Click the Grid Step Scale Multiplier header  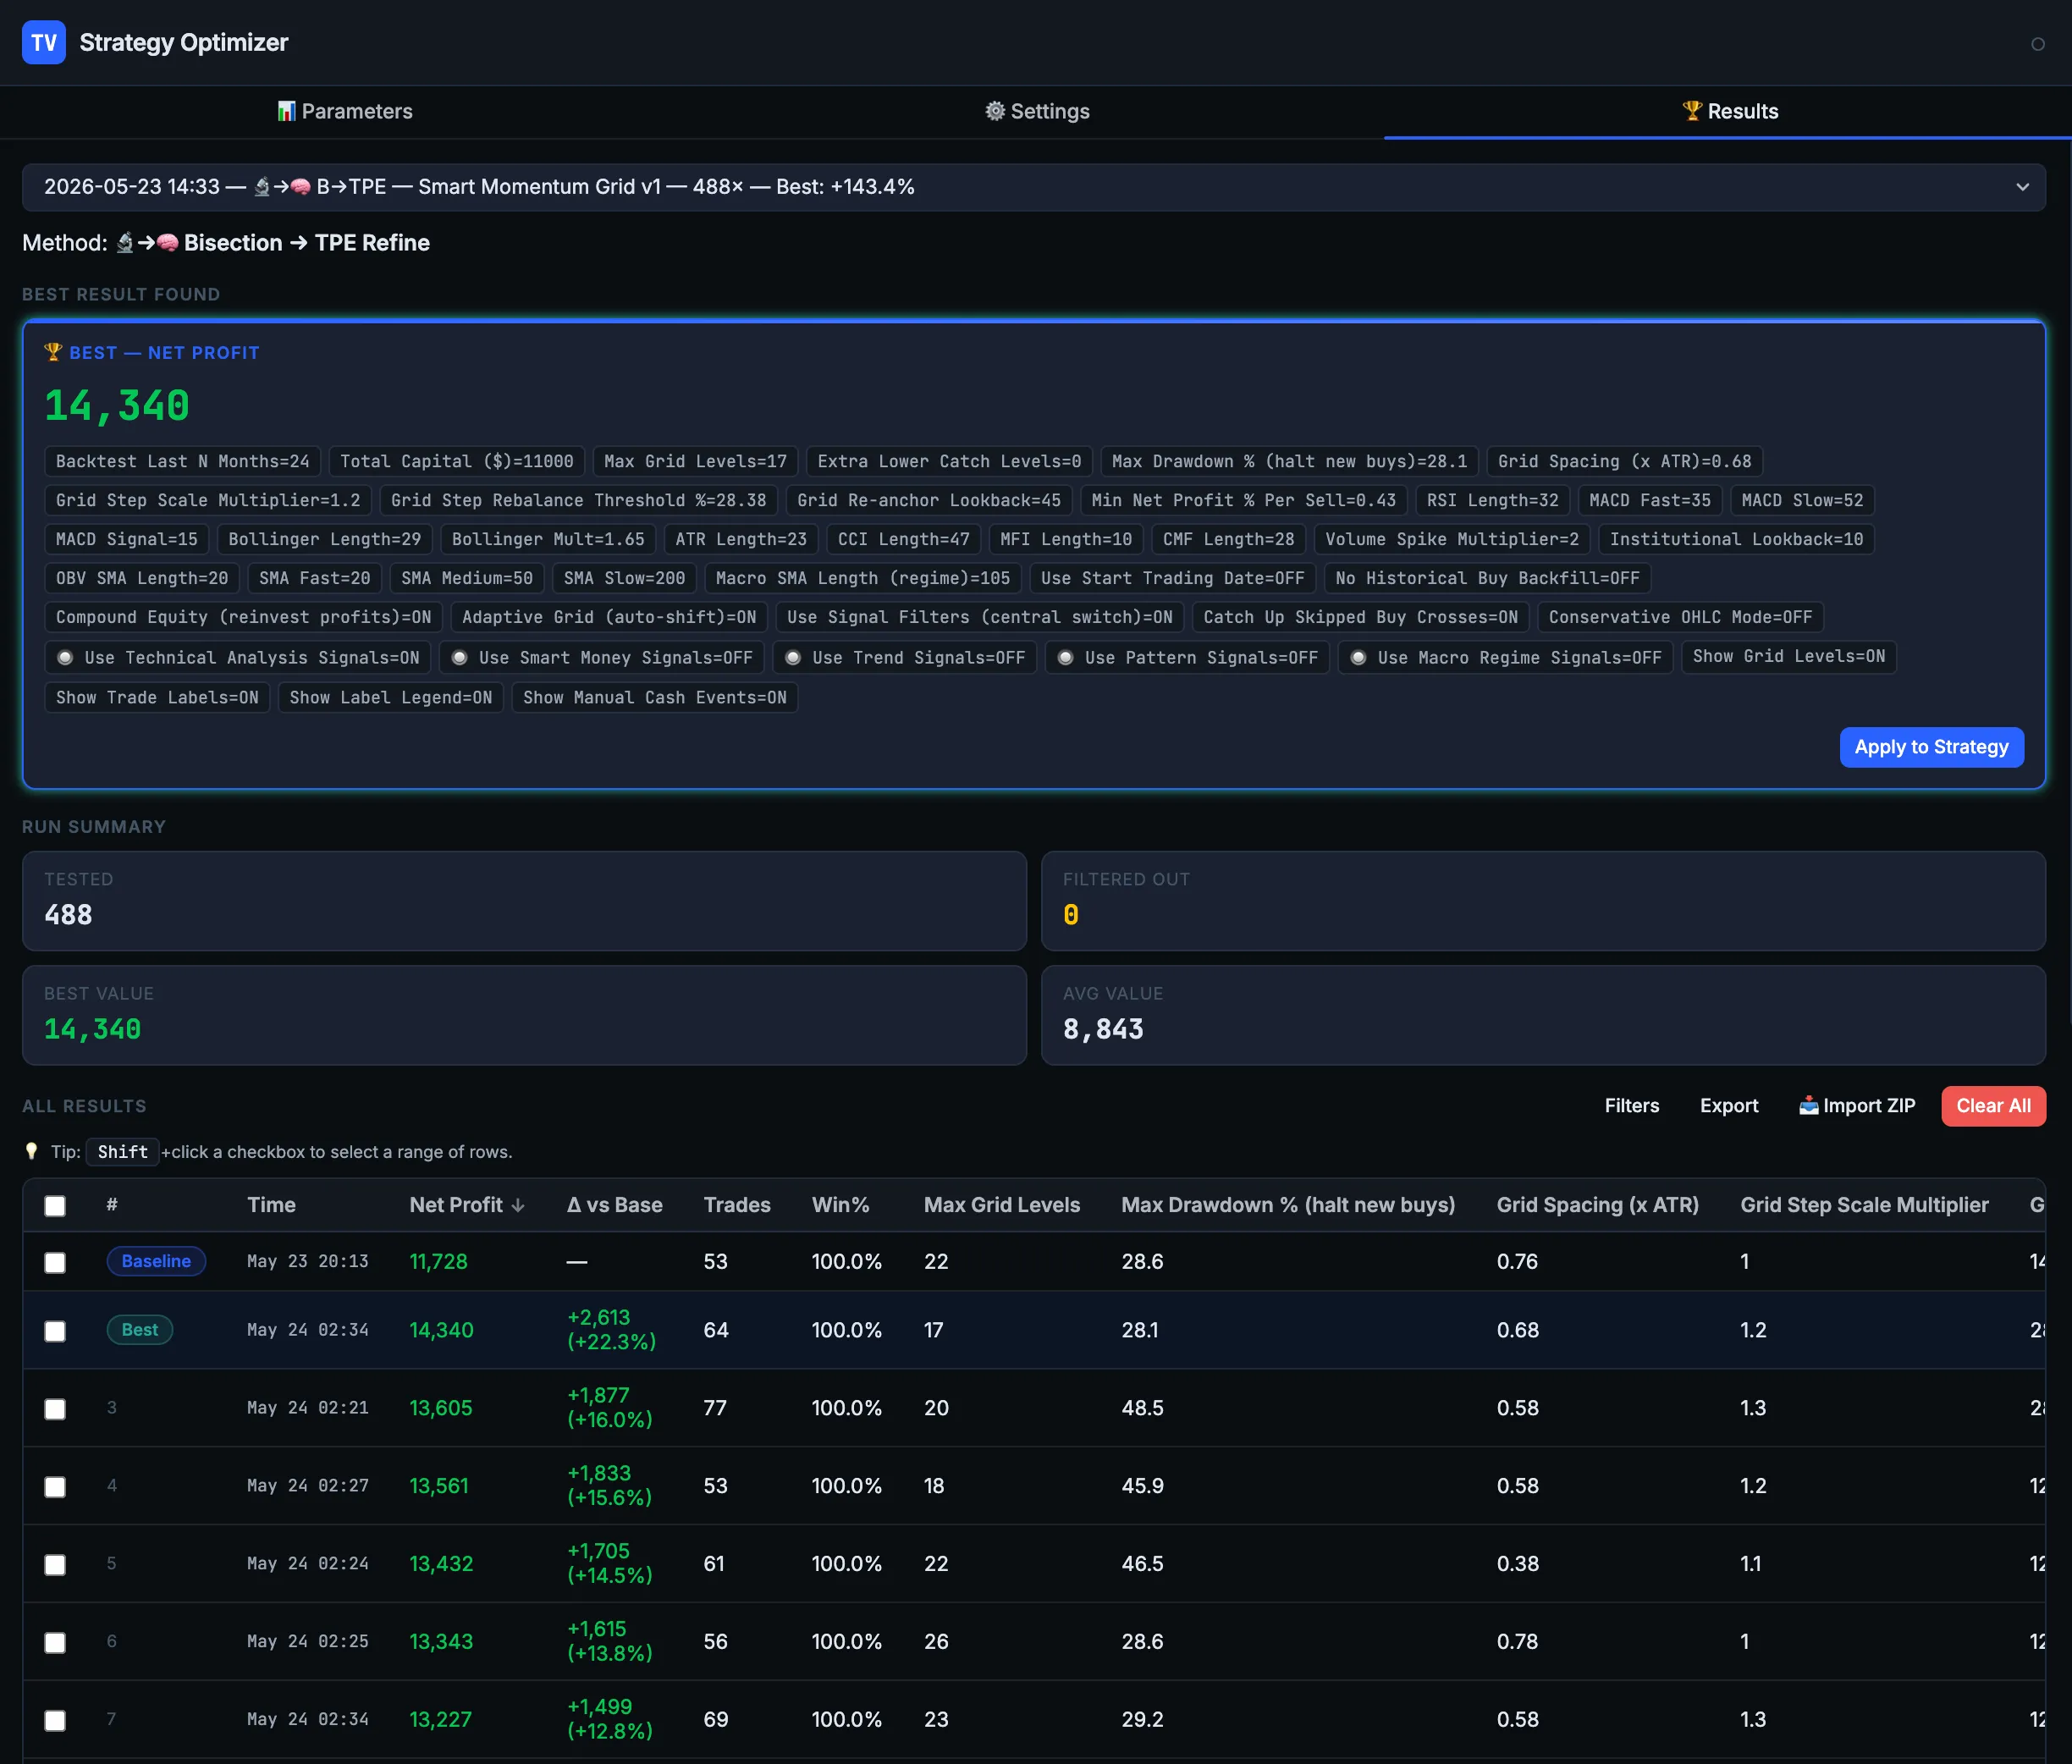(1864, 1205)
